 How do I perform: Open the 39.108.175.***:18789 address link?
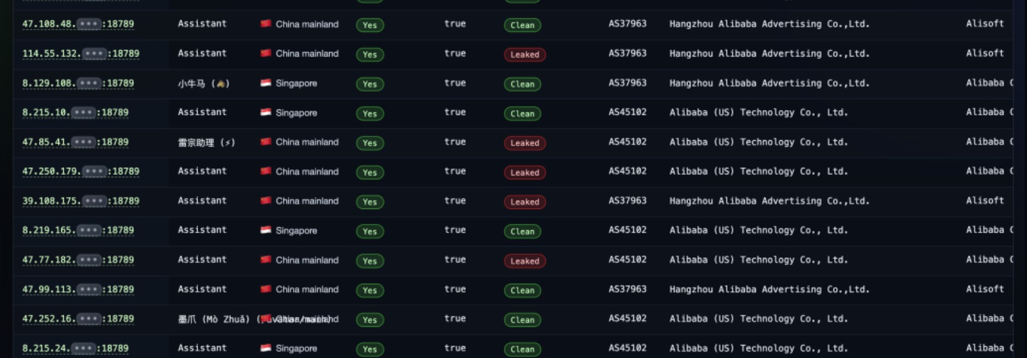pyautogui.click(x=81, y=201)
